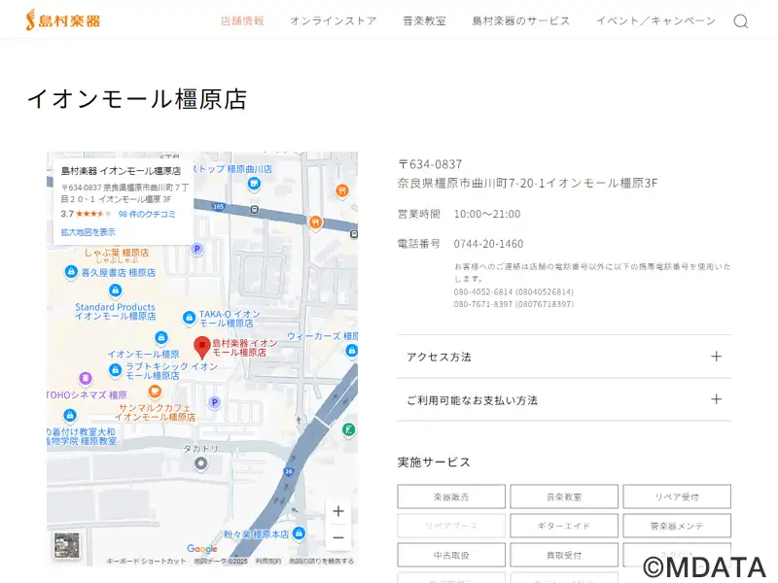This screenshot has width=778, height=583.
Task: Click the イオンモール橿原店 page heading
Action: (x=137, y=99)
